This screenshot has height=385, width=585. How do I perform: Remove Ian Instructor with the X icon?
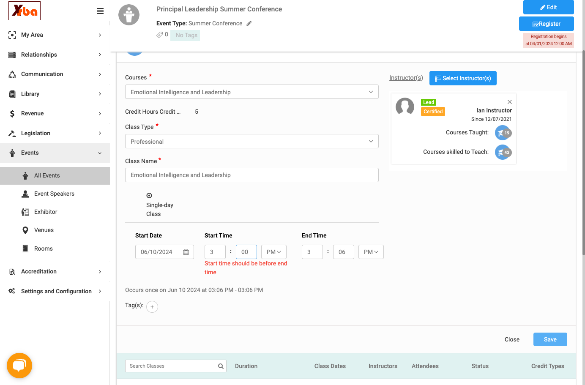[x=510, y=102]
